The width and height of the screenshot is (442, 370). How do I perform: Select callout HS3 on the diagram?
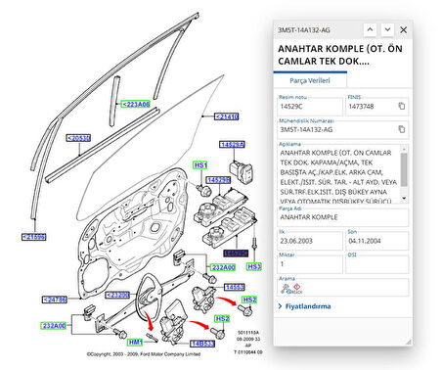pos(254,266)
